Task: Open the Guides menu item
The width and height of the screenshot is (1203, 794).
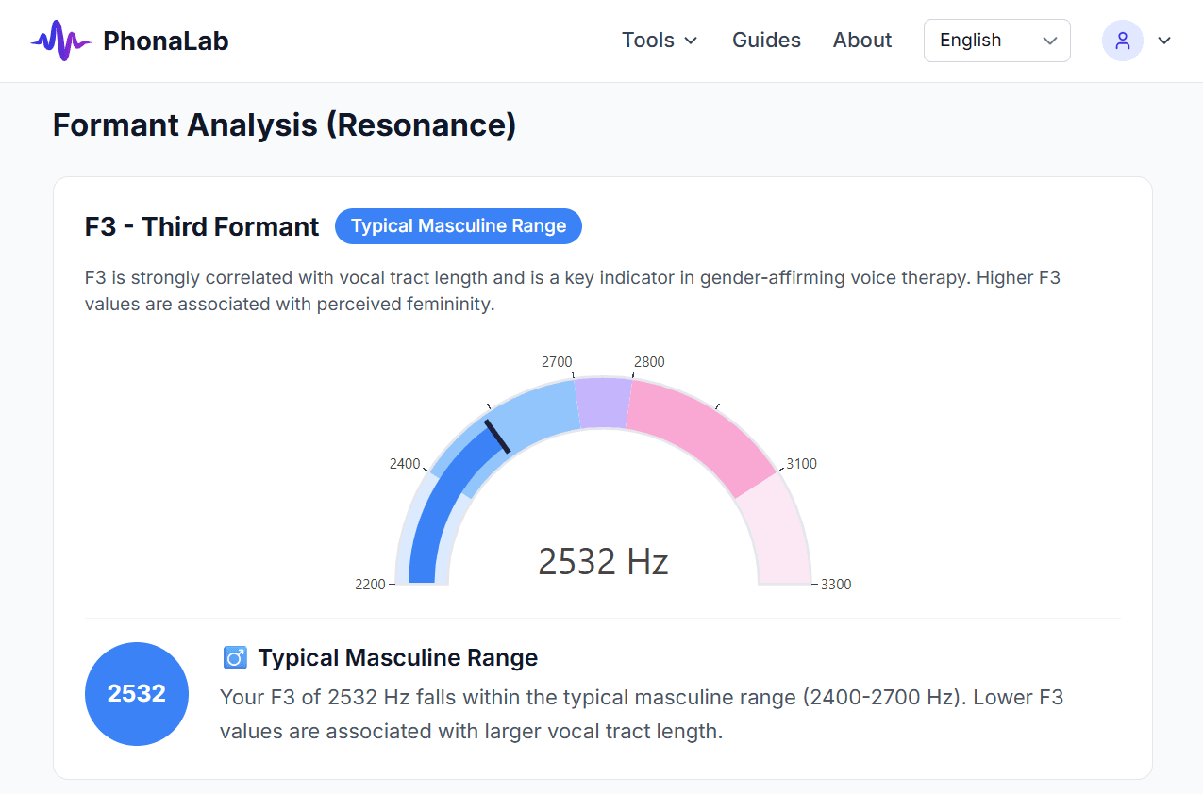Action: (x=766, y=41)
